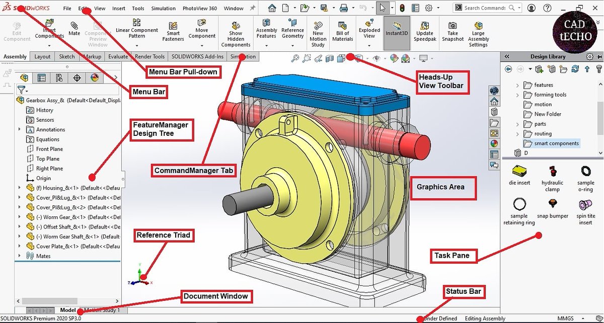Open Large Assembly Settings
The image size is (604, 323).
[478, 34]
